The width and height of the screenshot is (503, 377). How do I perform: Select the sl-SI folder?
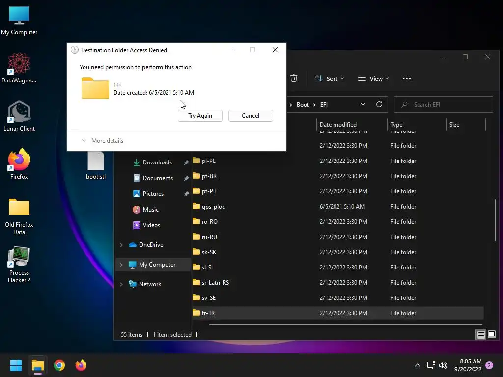[338, 268]
